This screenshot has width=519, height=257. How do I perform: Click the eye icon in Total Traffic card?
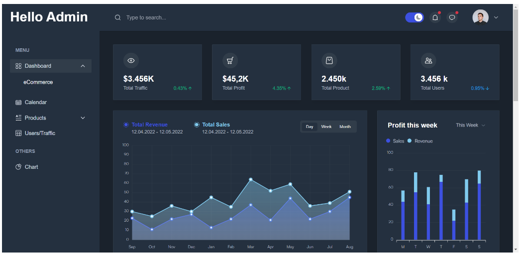tap(131, 61)
